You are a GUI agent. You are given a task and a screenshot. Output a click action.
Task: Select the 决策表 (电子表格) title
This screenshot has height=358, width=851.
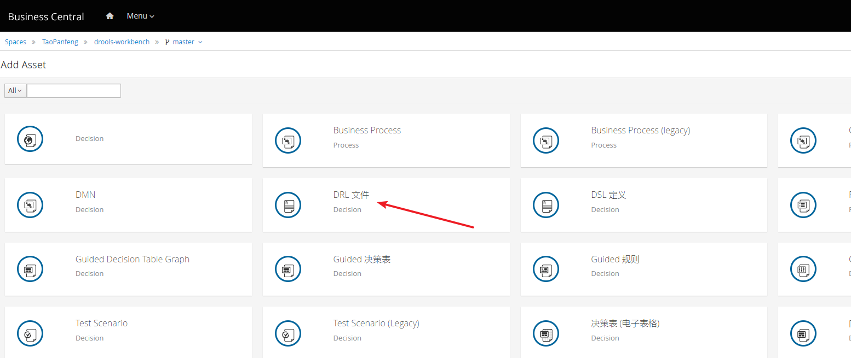point(625,323)
